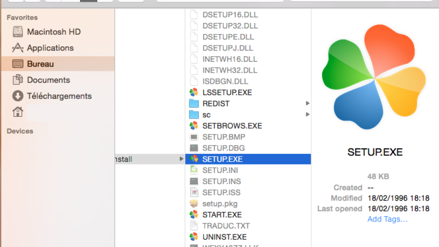Select the SETUP.INI file name

220,170
